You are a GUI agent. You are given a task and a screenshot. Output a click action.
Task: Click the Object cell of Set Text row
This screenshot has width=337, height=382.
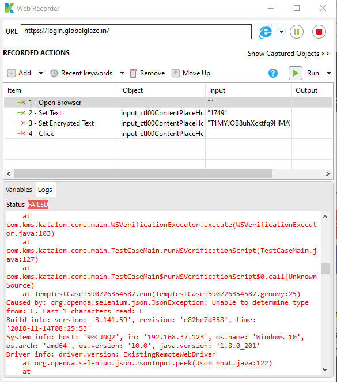click(x=162, y=113)
